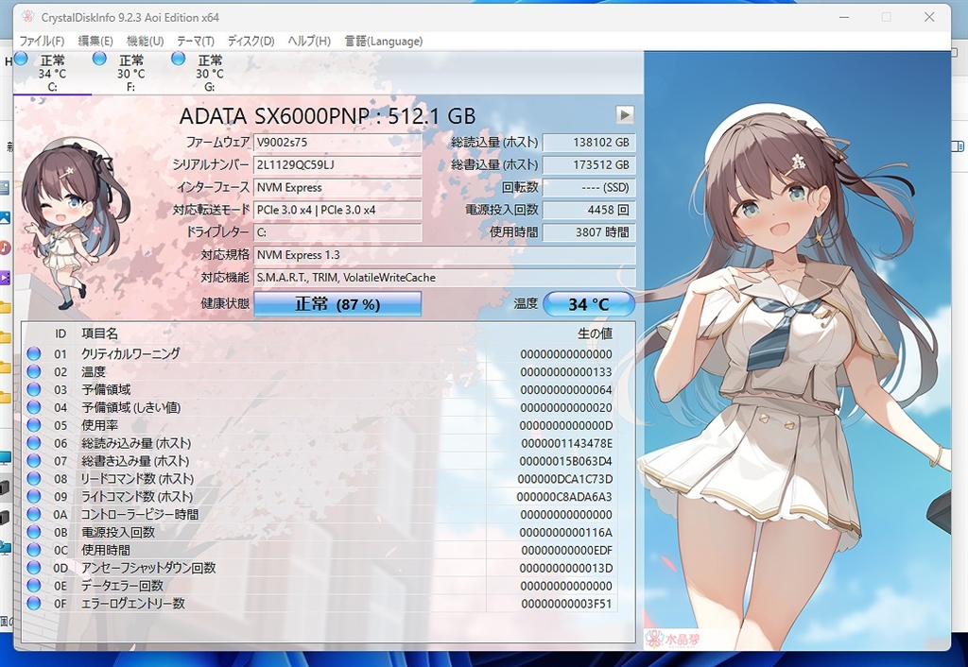Select the アンセーフシャットダウン回数 attribute name

(148, 568)
